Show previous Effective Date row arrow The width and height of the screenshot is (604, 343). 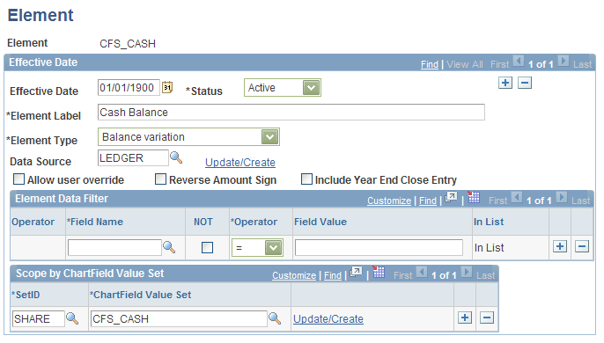pos(519,62)
